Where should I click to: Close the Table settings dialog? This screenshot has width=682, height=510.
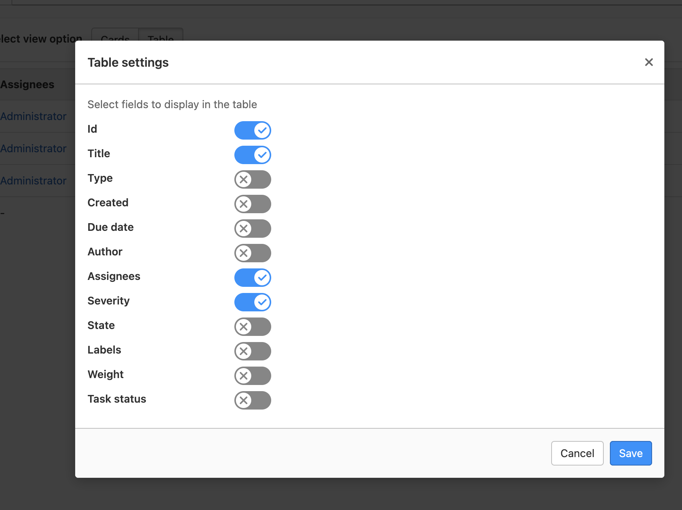[649, 62]
